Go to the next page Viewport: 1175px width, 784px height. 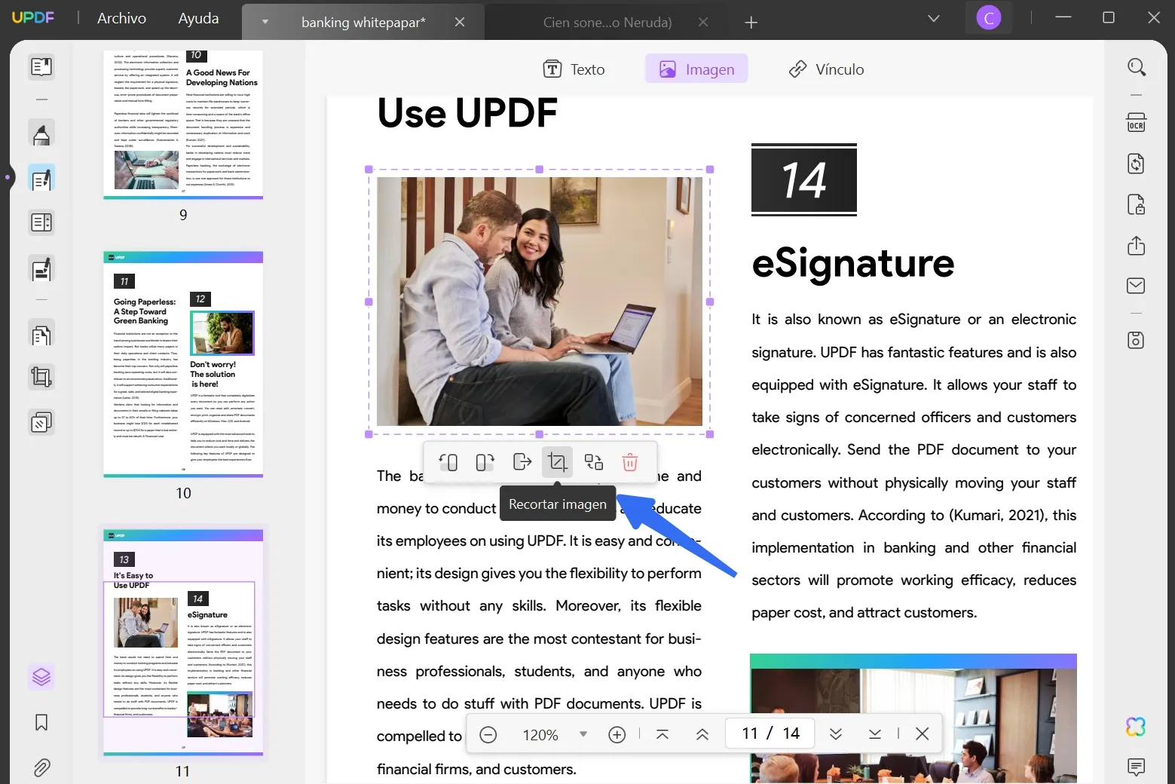point(836,734)
